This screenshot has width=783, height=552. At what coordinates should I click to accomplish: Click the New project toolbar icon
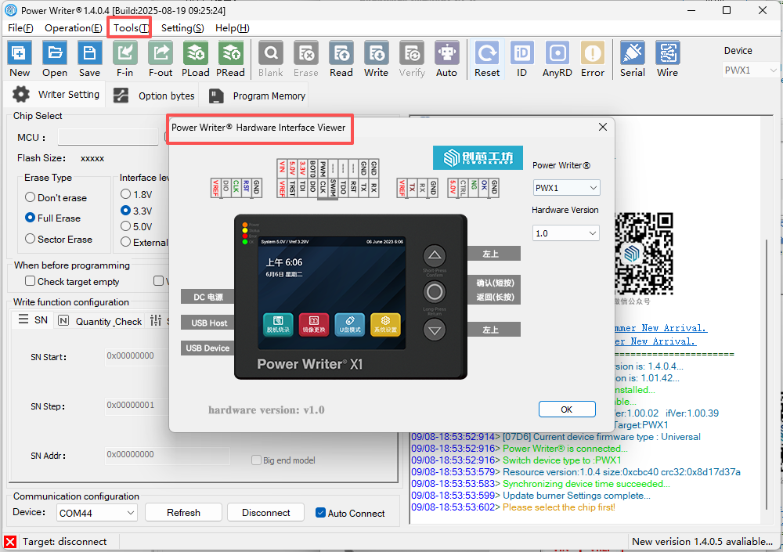[x=20, y=53]
